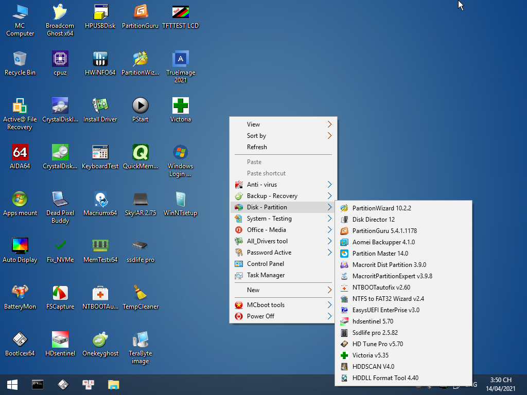The width and height of the screenshot is (527, 395).
Task: Expand the Password Active submenu
Action: click(283, 252)
